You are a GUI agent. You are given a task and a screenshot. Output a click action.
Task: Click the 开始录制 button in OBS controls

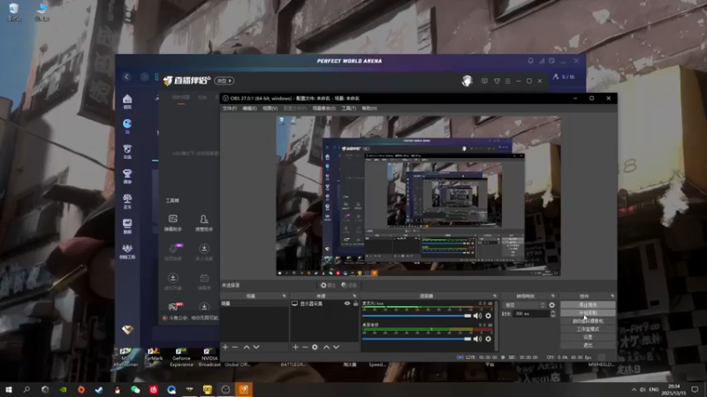(x=588, y=313)
